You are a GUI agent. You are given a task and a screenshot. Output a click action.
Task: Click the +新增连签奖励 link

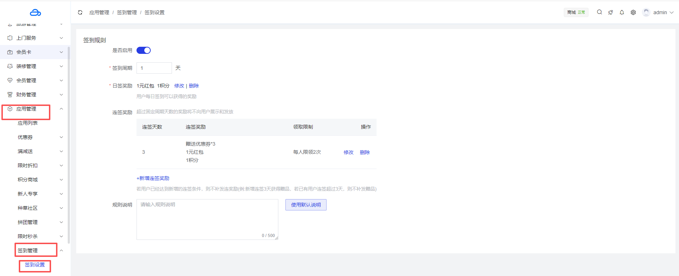coord(153,178)
